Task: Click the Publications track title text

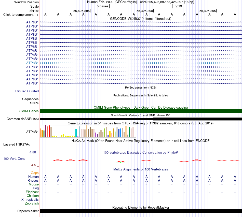Action: [x=141, y=95]
